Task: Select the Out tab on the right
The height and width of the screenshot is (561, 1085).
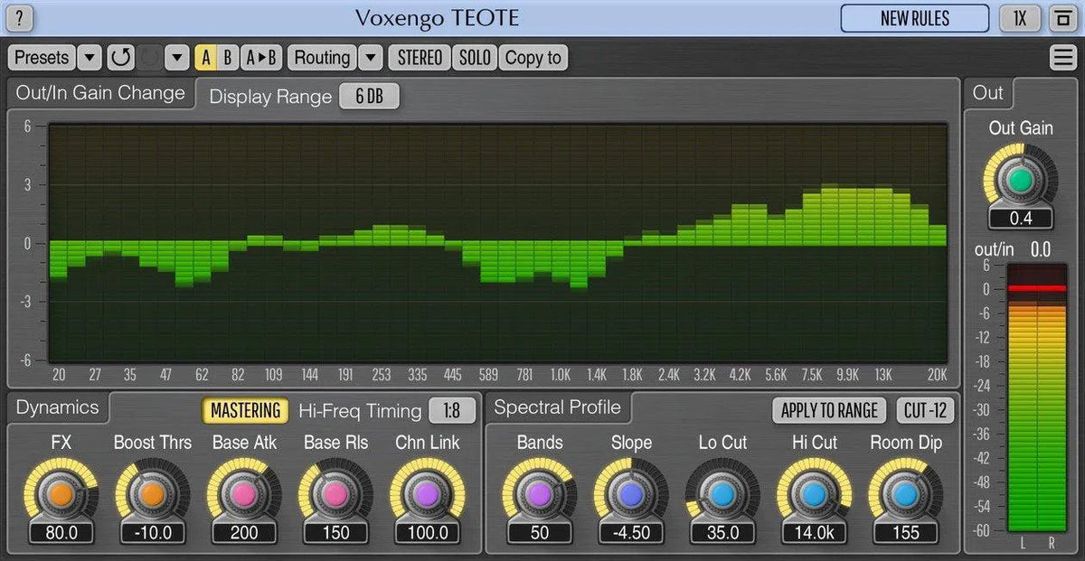Action: pos(987,93)
